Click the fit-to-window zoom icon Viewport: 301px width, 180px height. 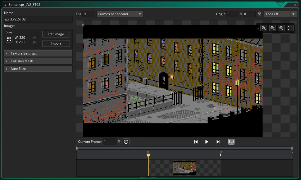[290, 28]
